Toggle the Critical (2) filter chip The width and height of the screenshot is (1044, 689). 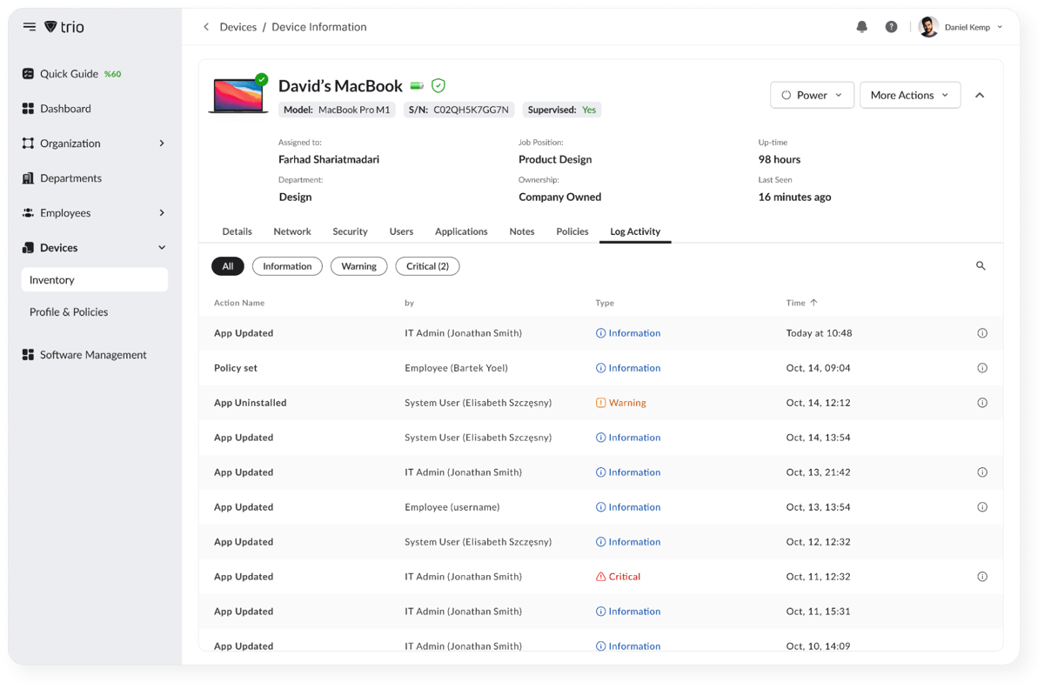(x=427, y=266)
